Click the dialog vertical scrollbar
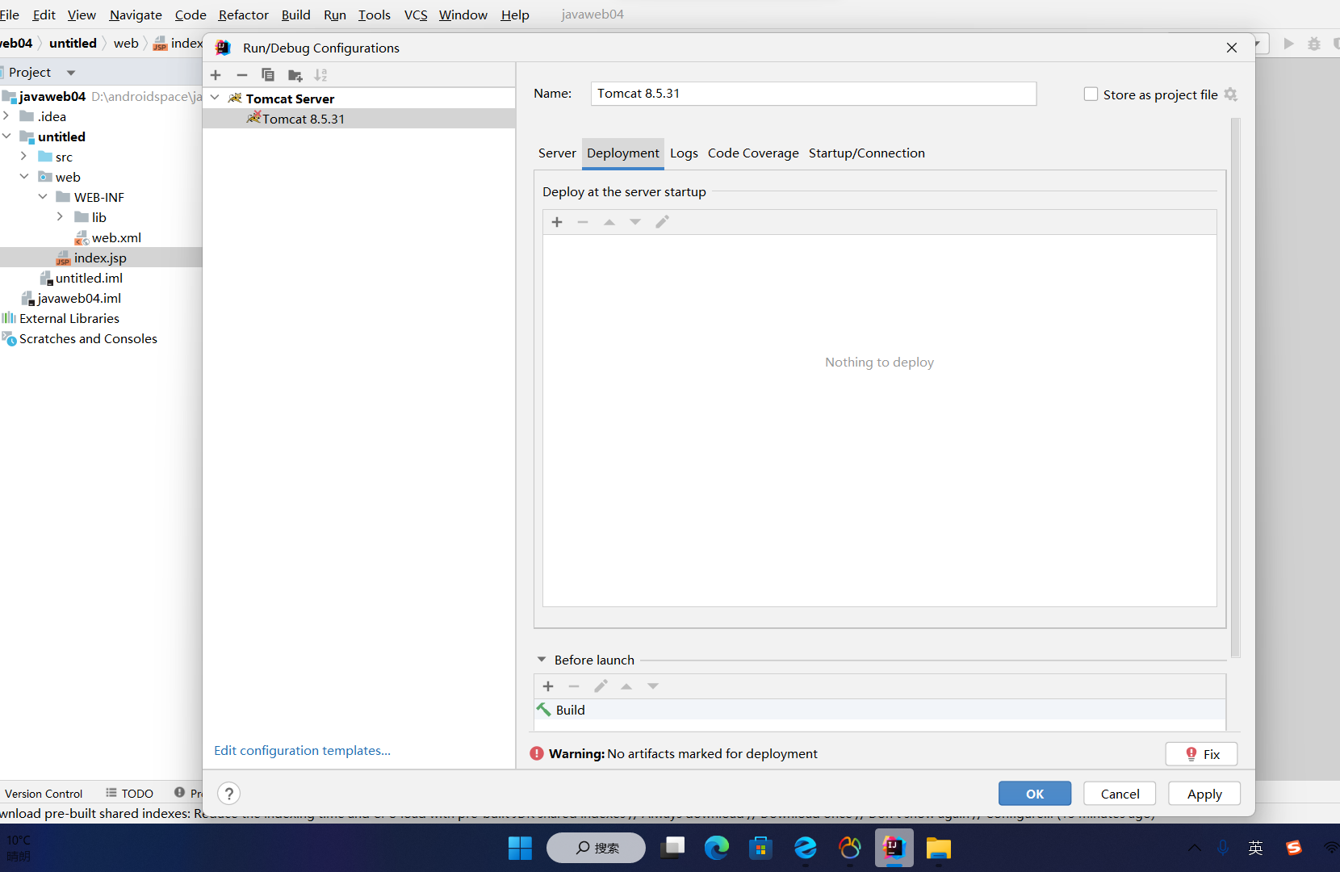This screenshot has width=1340, height=872. point(1235,388)
